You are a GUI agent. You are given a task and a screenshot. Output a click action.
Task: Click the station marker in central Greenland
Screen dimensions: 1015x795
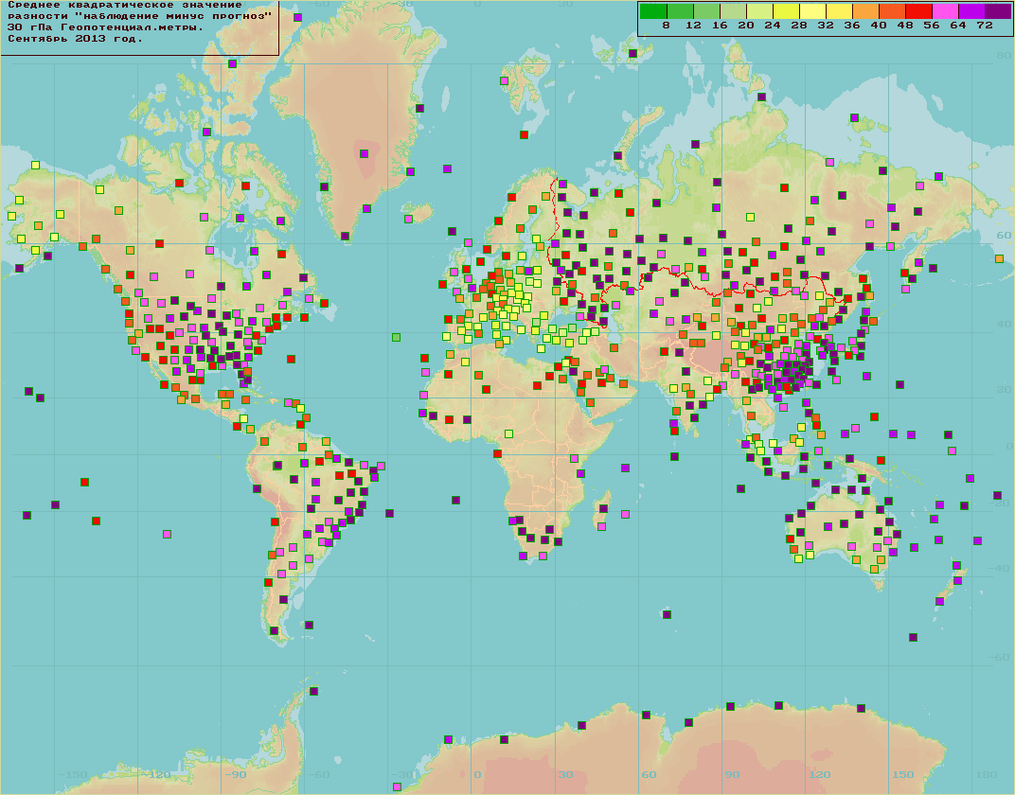[x=364, y=153]
